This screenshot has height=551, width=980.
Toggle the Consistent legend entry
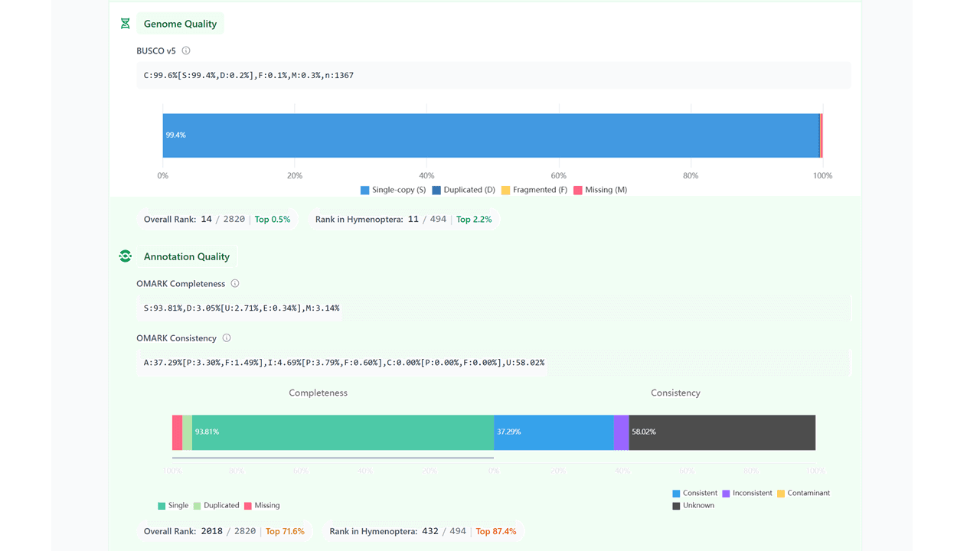[694, 494]
